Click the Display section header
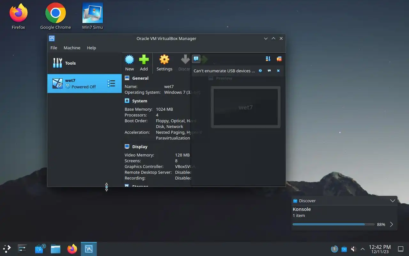This screenshot has height=256, width=409. click(140, 147)
